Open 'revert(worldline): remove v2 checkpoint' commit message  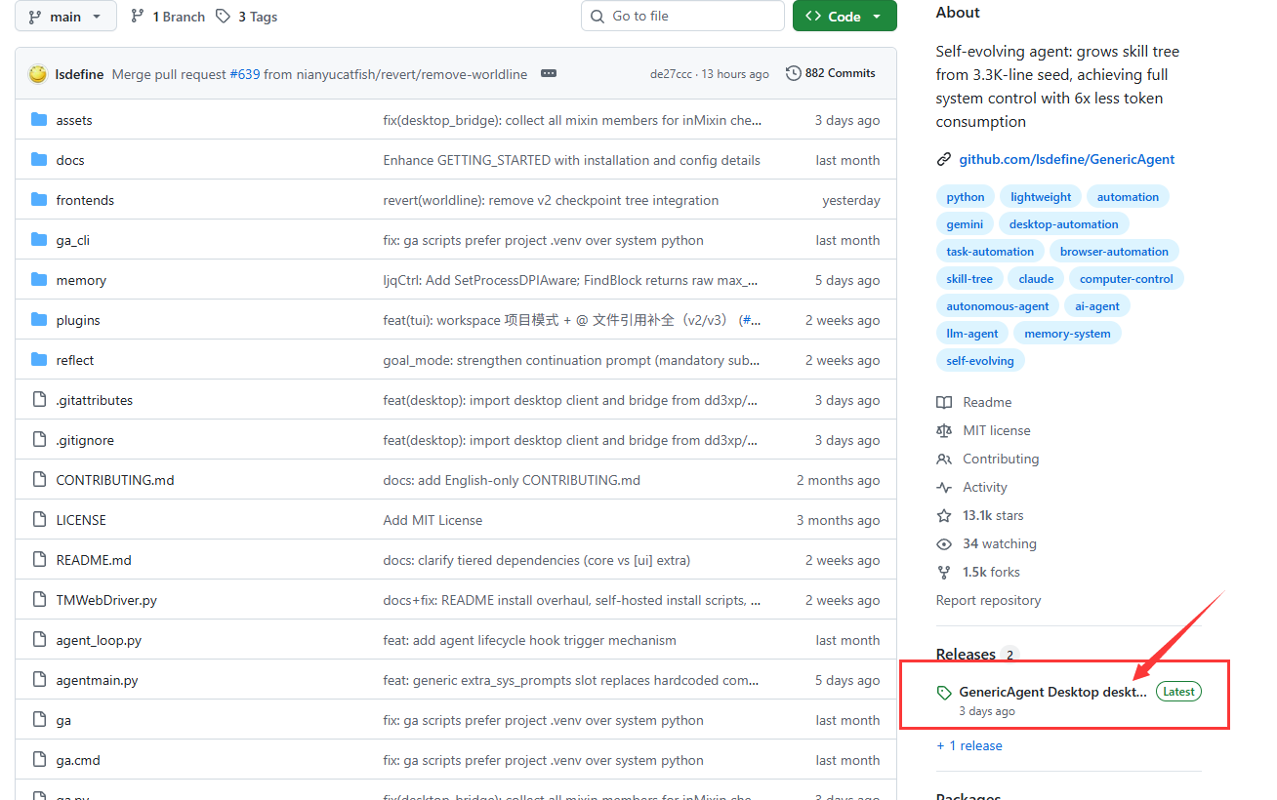point(551,200)
